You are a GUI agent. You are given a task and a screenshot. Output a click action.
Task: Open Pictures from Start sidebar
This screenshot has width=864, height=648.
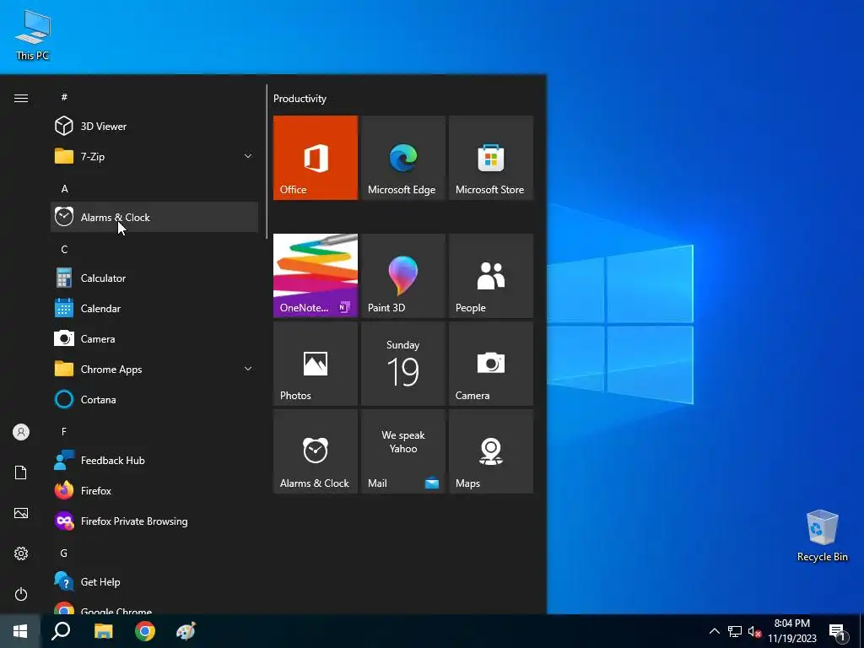click(x=21, y=513)
